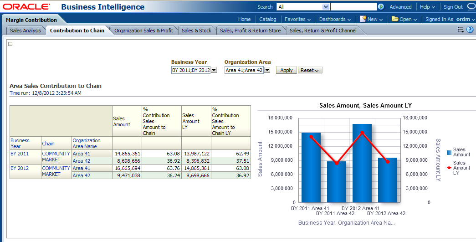476x242 pixels.
Task: Expand the Organization Area dropdown
Action: 267,70
